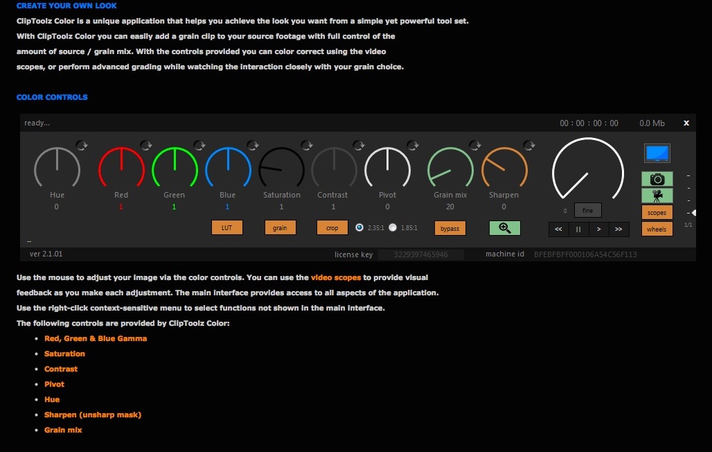This screenshot has width=712, height=452.
Task: Click the rewind << transport button
Action: [558, 229]
